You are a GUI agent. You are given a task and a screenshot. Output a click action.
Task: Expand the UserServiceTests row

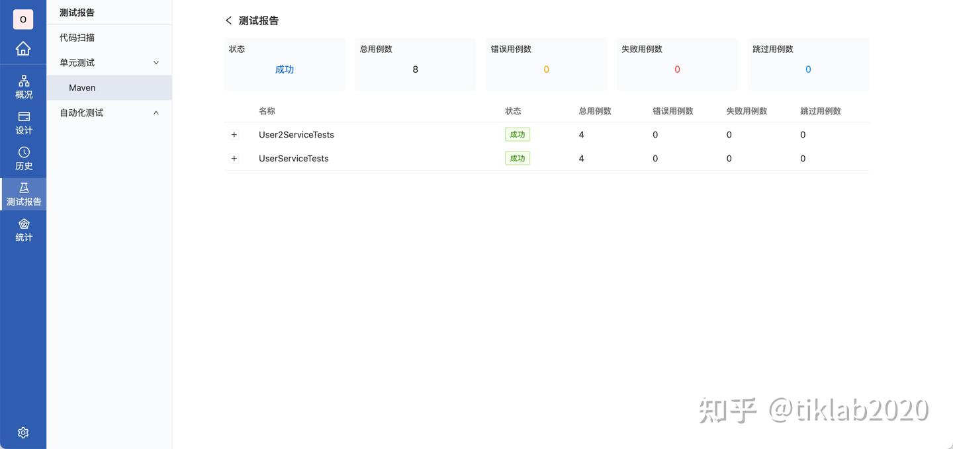click(x=234, y=158)
